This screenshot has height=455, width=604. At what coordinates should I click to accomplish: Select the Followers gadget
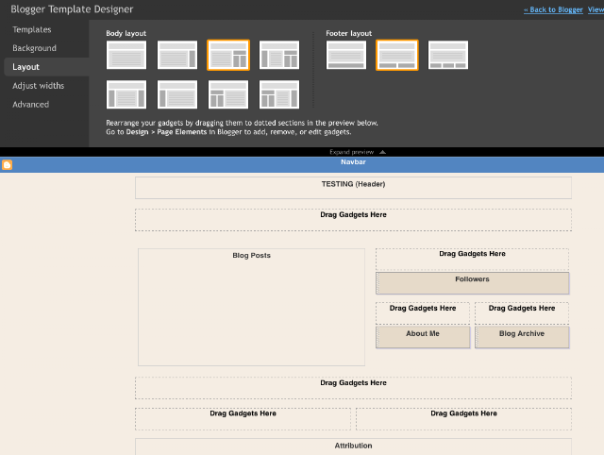tap(472, 283)
